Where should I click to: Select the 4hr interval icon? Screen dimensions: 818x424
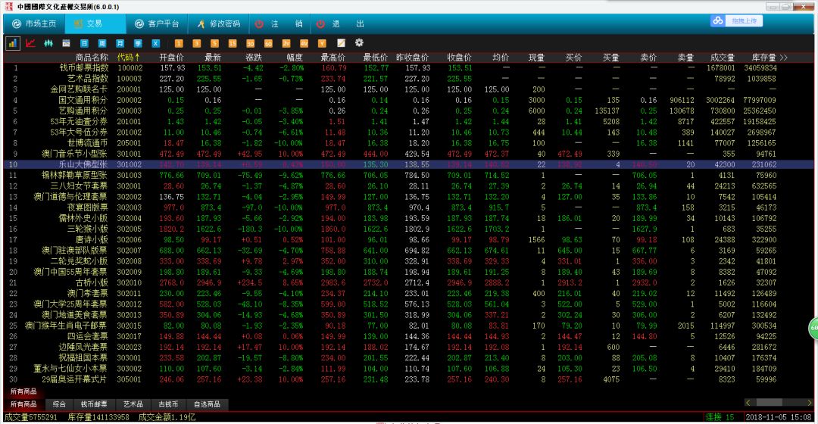(304, 43)
